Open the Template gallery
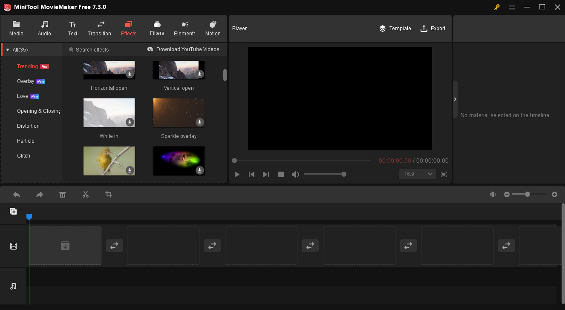This screenshot has width=565, height=310. (x=395, y=29)
